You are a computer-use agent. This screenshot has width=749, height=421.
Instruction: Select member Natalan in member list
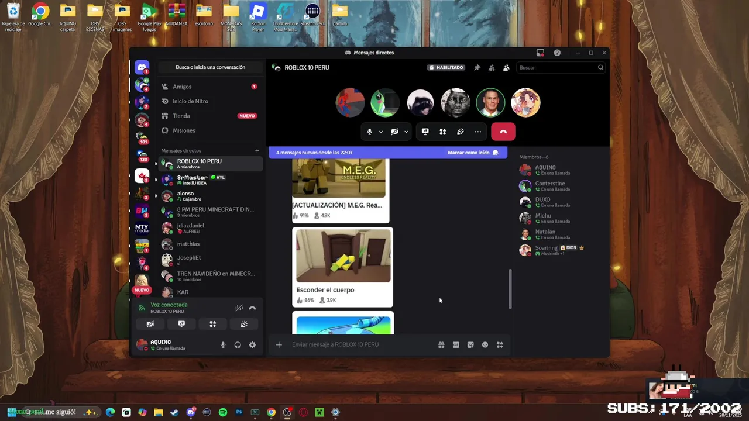(561, 234)
